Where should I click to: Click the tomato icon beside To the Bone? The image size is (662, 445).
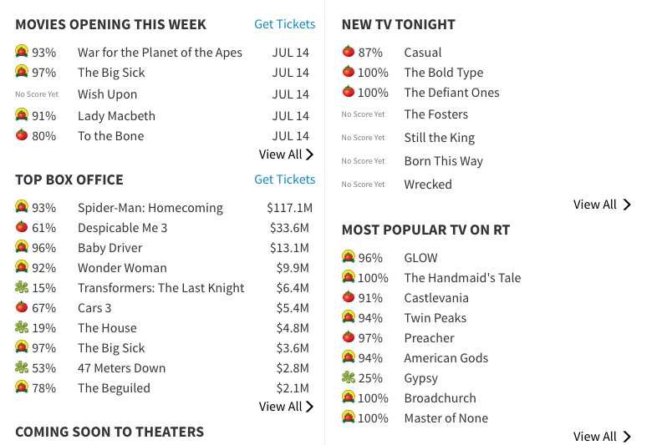[22, 135]
